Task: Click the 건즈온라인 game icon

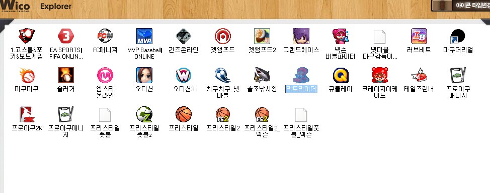Action: 184,36
